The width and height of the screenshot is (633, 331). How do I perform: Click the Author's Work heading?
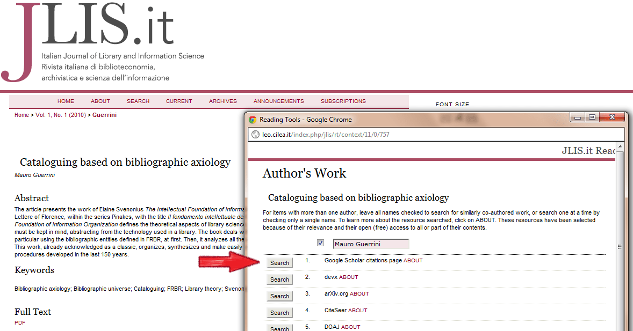(304, 173)
